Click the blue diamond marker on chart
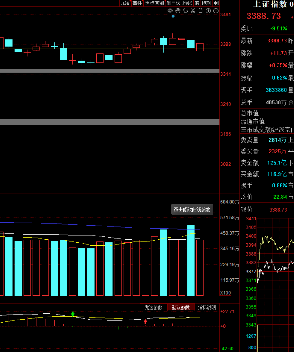The width and height of the screenshot is (294, 352). (173, 16)
